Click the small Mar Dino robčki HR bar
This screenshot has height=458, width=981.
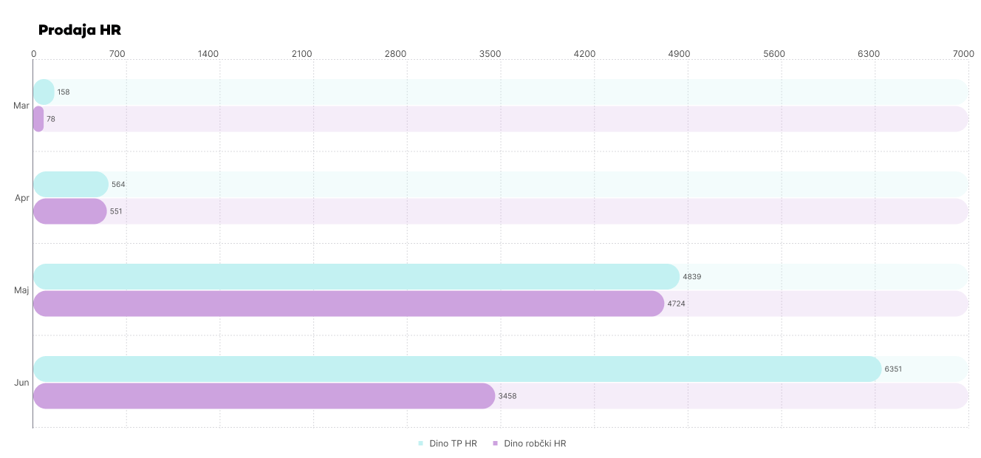[38, 119]
